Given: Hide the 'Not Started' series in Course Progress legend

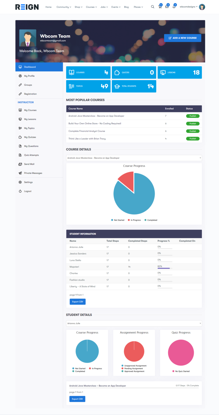Looking at the screenshot, I should point(118,220).
